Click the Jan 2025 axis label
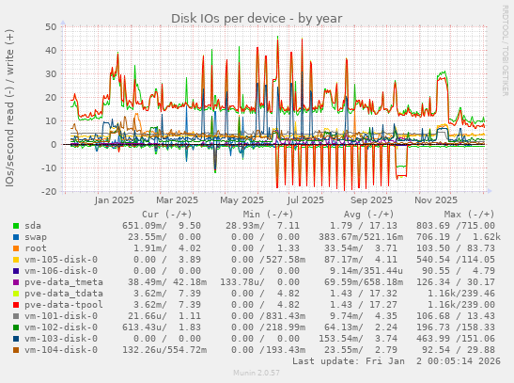Viewport: 514px width, 383px height. (x=114, y=200)
